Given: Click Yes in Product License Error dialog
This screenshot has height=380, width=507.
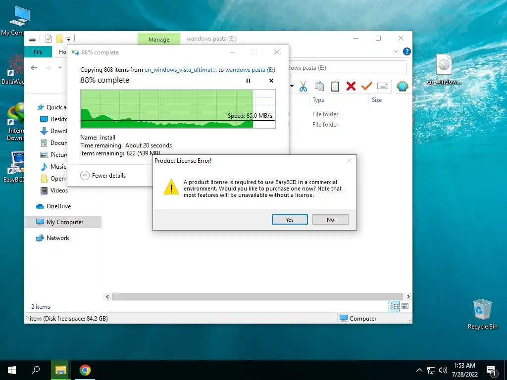Looking at the screenshot, I should (290, 219).
